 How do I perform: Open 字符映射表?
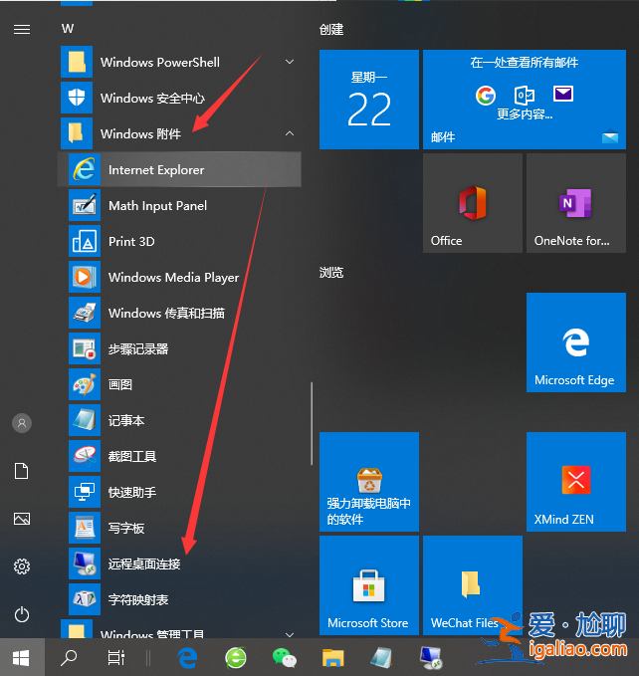(x=179, y=598)
